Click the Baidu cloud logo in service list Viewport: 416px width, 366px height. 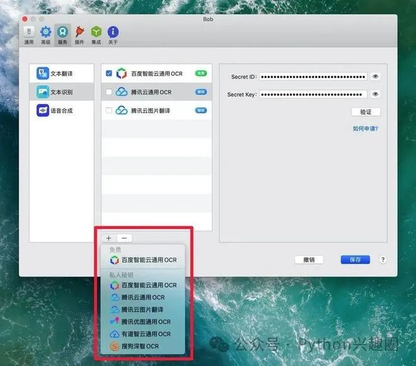[x=122, y=74]
